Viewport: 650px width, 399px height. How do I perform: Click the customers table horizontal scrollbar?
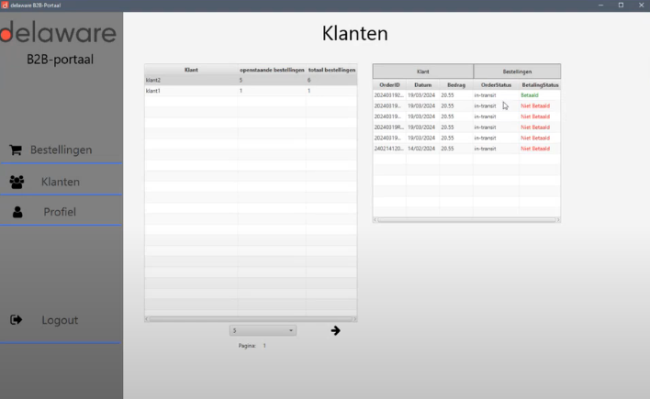point(251,319)
